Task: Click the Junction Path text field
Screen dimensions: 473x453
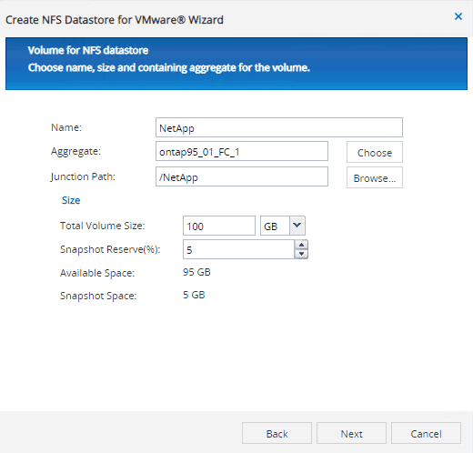Action: coord(242,176)
